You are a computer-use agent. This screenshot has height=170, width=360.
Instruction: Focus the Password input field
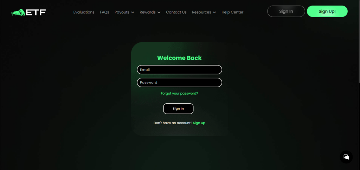coord(180,82)
